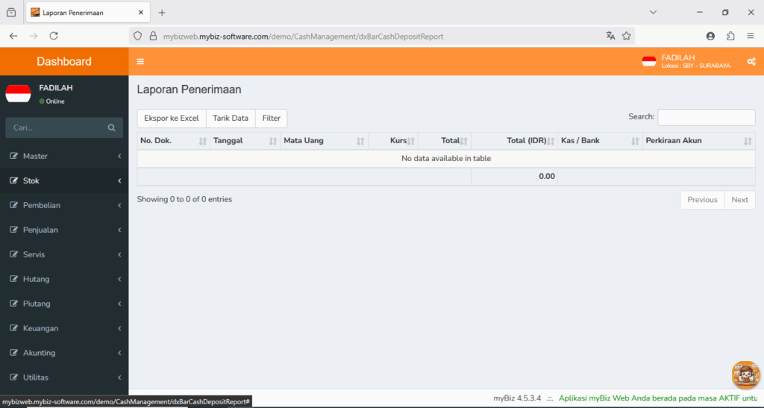
Task: Click edit icon next to Hutang
Action: (13, 279)
